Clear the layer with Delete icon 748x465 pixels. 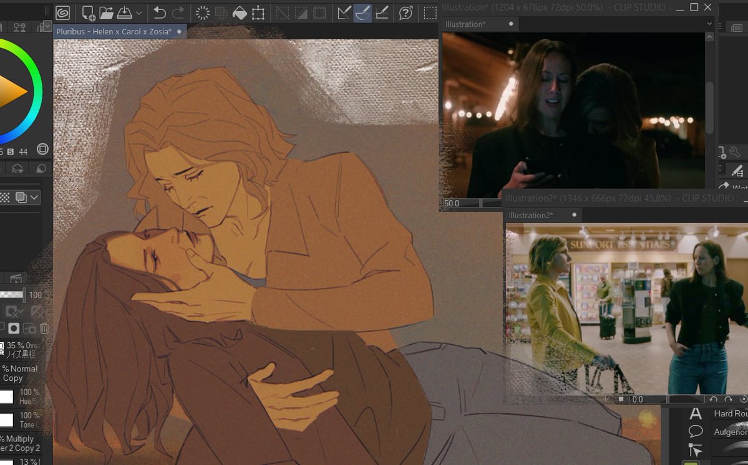click(203, 13)
